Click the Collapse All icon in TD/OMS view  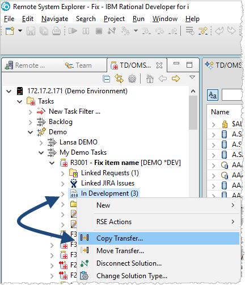[107, 79]
